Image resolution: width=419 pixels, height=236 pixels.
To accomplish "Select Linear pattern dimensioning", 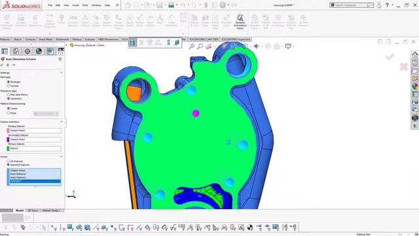I will [x=9, y=108].
